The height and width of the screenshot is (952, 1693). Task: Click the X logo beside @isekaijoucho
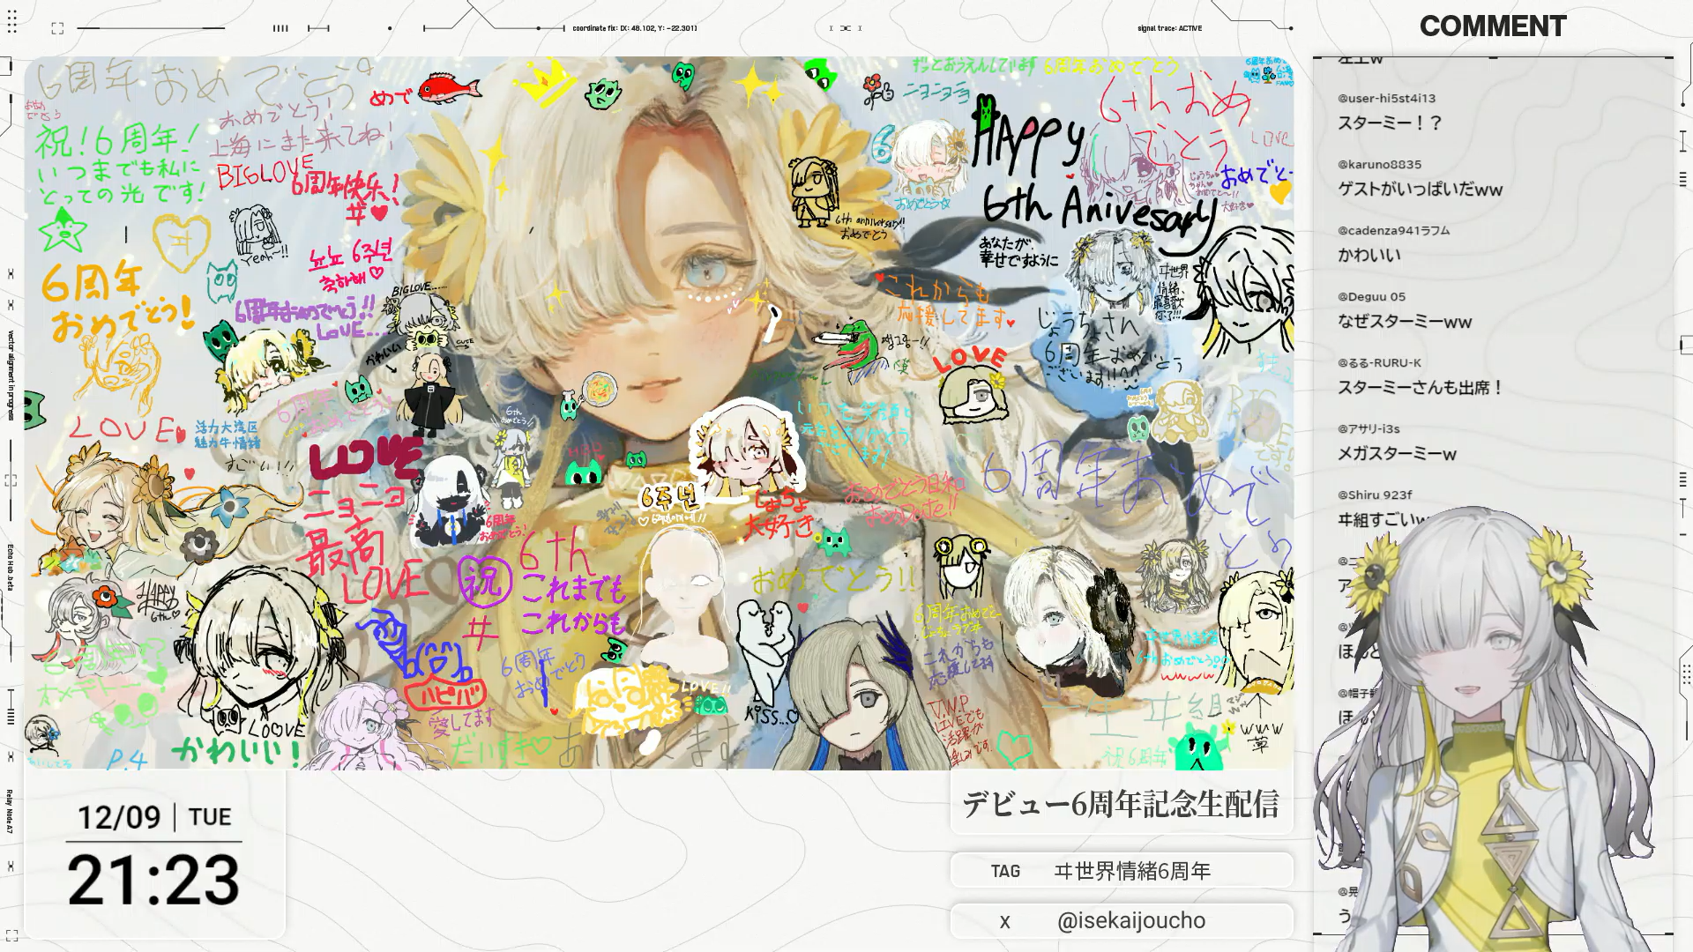[1004, 922]
